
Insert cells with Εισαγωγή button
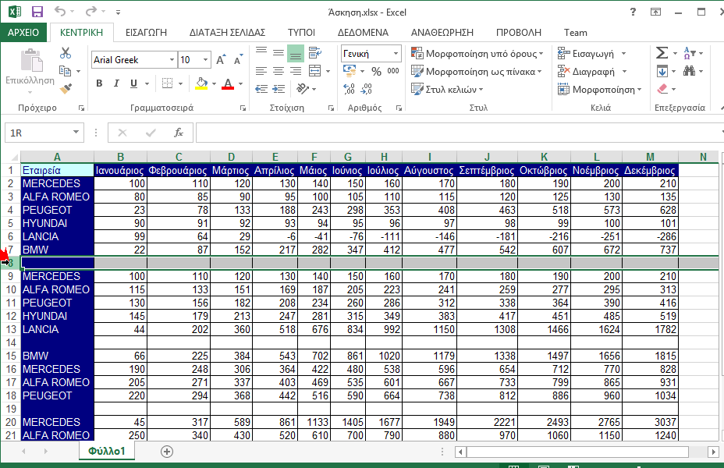(x=586, y=54)
